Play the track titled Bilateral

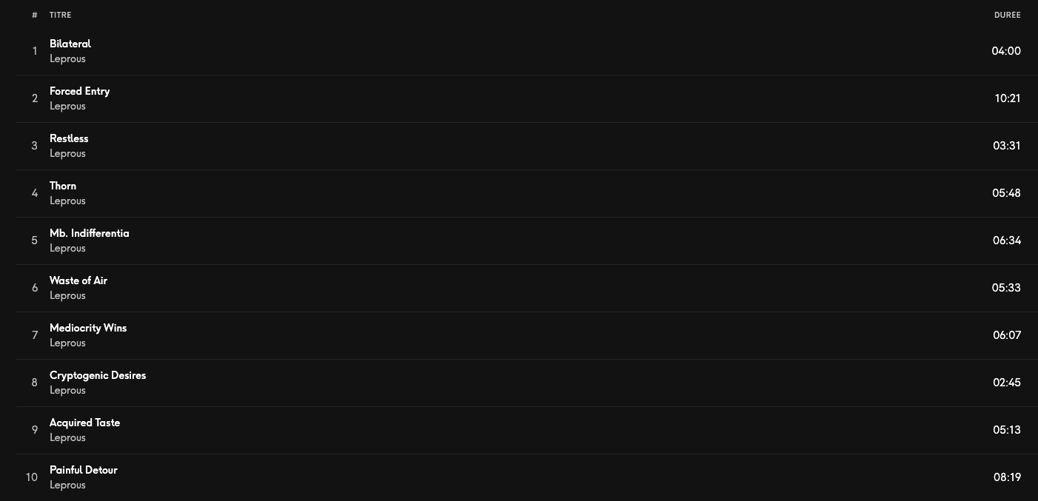coord(70,44)
